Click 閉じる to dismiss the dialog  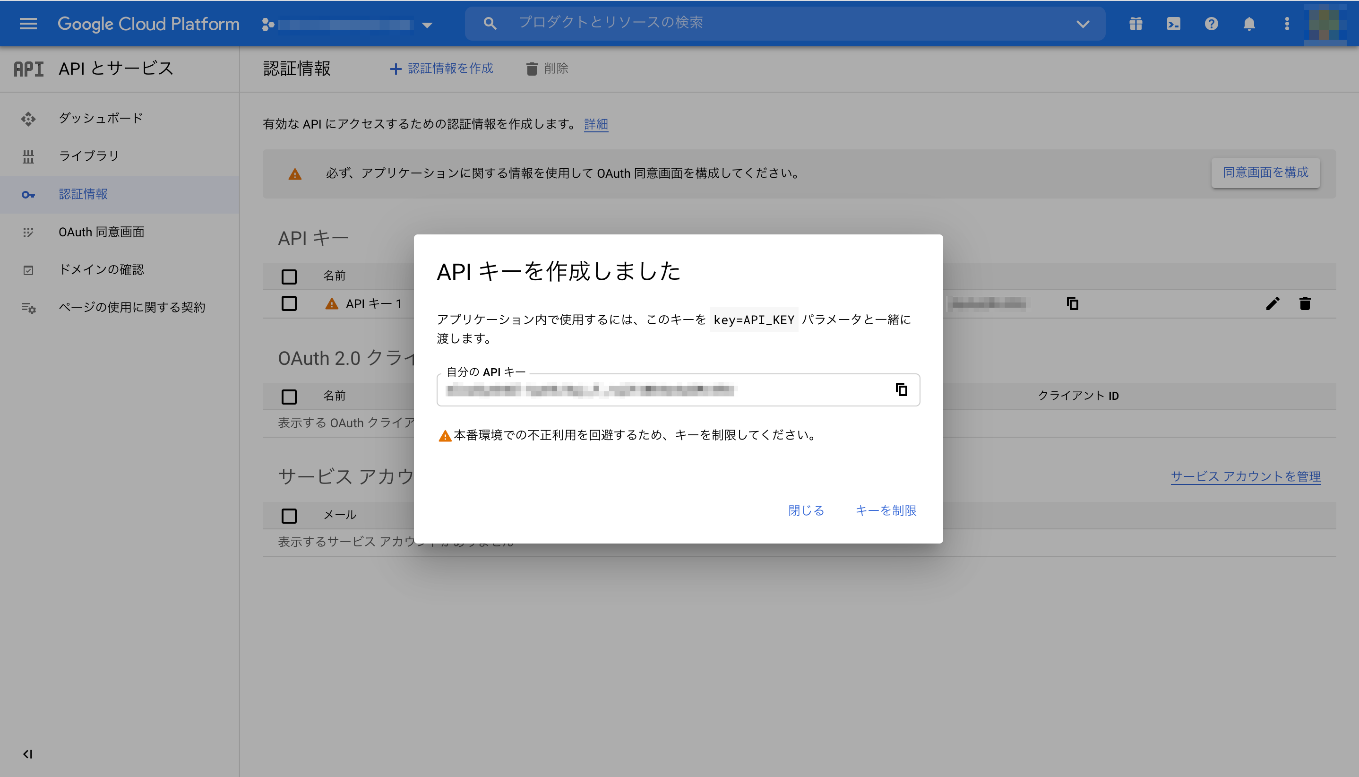point(806,510)
